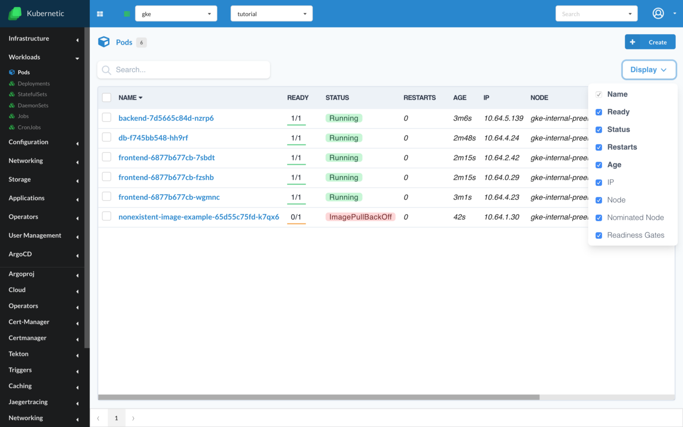
Task: Select the green list view icon
Action: tap(127, 14)
